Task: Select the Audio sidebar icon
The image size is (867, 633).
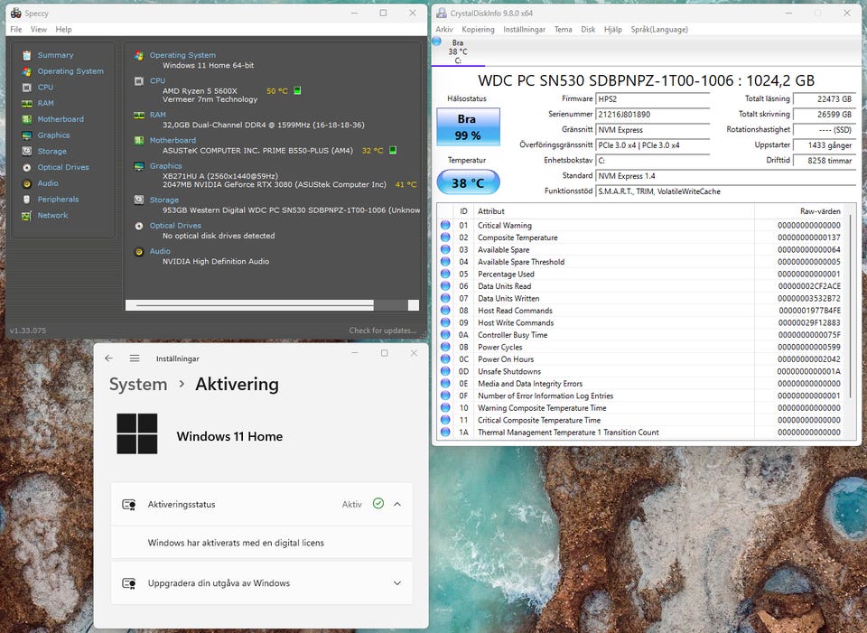Action: [x=27, y=183]
